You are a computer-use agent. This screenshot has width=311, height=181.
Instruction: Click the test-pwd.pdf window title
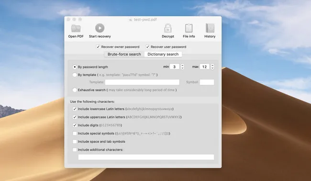(145, 20)
